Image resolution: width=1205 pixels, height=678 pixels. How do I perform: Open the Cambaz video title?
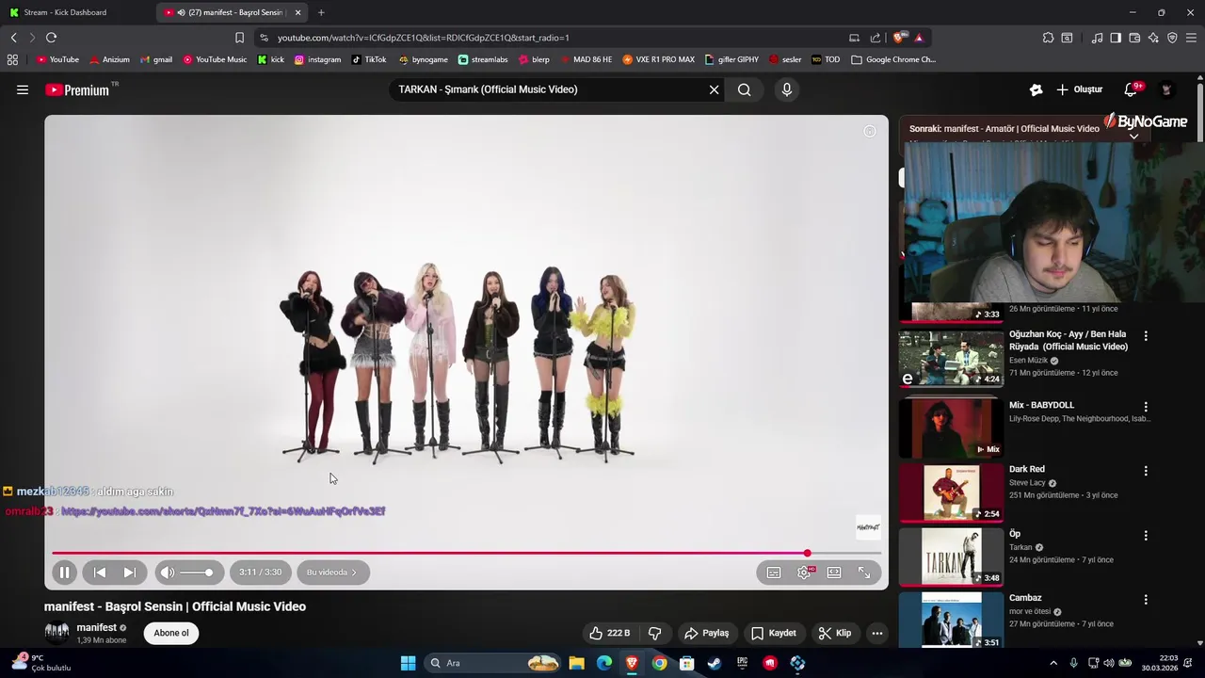[1025, 598]
